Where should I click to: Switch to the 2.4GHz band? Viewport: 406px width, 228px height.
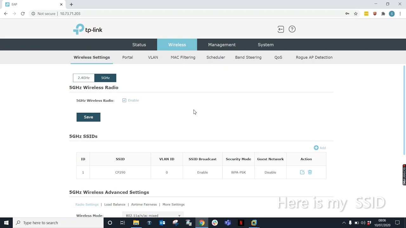pyautogui.click(x=84, y=78)
